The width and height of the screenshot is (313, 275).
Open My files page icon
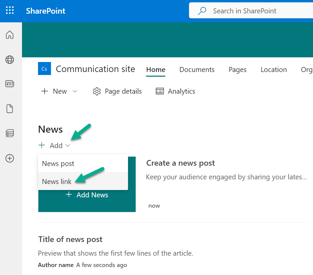pyautogui.click(x=10, y=109)
